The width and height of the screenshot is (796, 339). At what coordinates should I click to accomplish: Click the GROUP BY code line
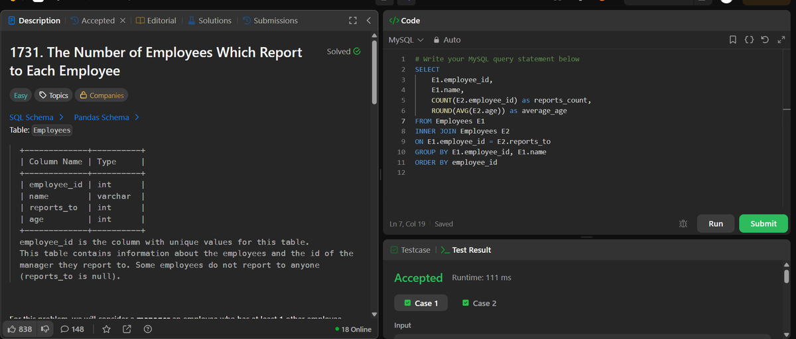[480, 152]
